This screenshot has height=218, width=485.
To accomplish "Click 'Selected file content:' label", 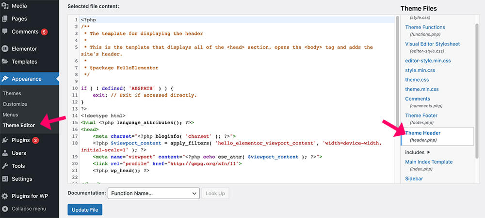I will coord(93,6).
